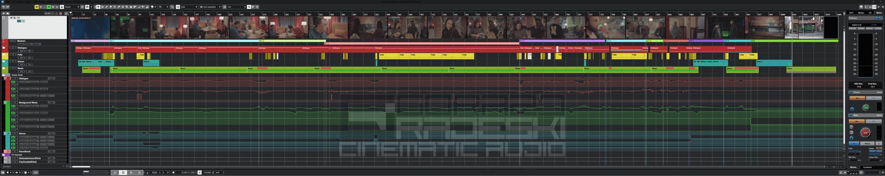Switch to the Media tab in right zone
The height and width of the screenshot is (176, 885).
[x=861, y=13]
